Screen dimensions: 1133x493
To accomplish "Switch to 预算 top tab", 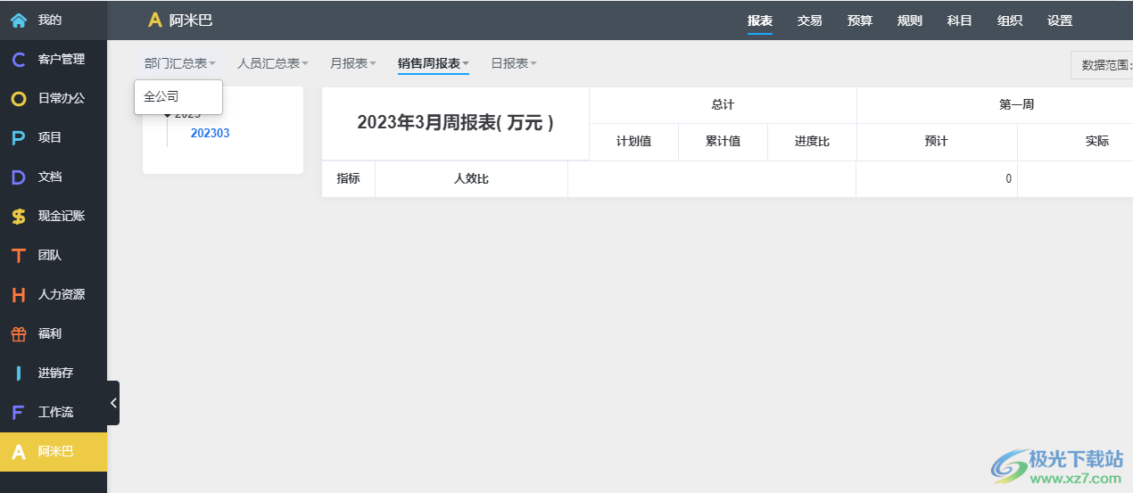I will coord(860,21).
